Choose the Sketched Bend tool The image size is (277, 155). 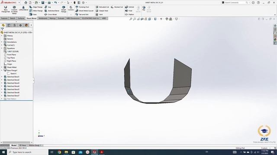point(52,11)
